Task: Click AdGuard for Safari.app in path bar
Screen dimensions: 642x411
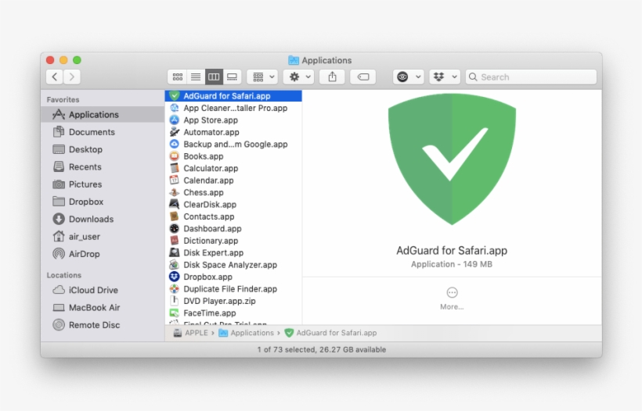Action: pos(331,333)
